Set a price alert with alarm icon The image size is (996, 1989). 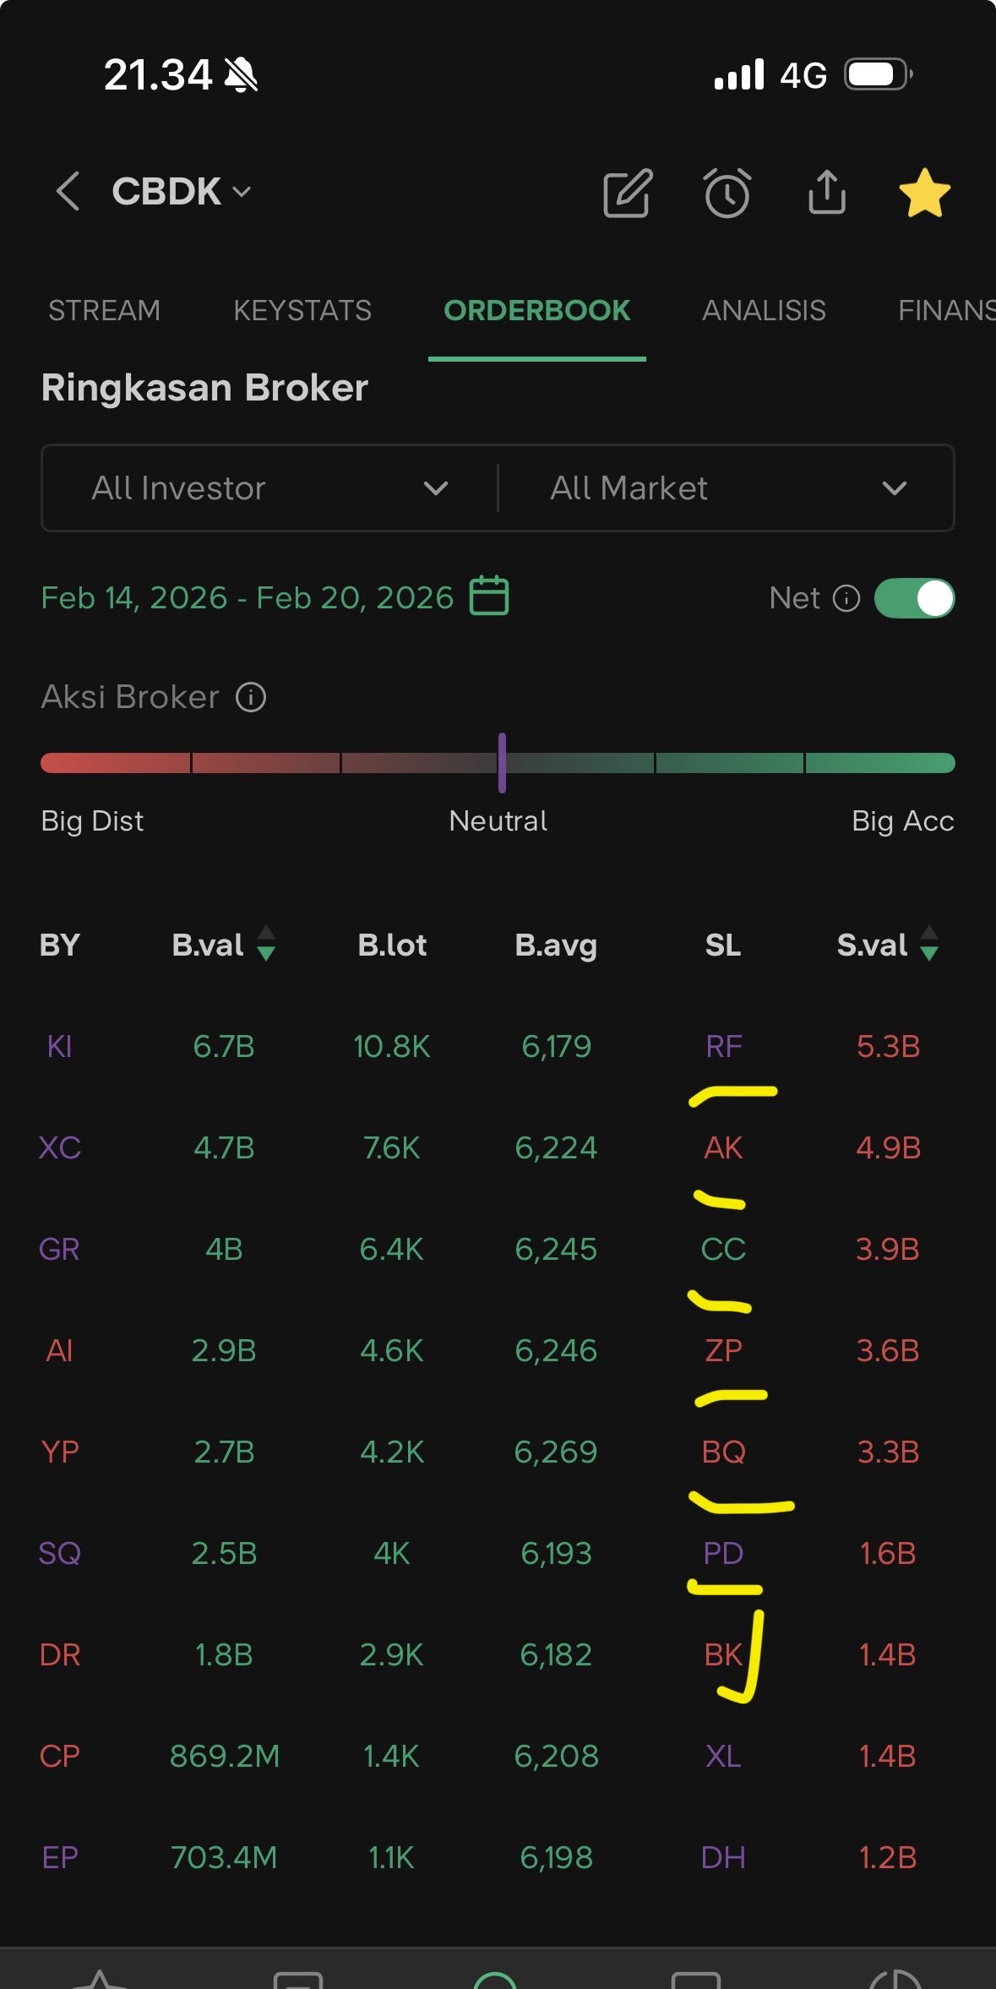pos(727,193)
